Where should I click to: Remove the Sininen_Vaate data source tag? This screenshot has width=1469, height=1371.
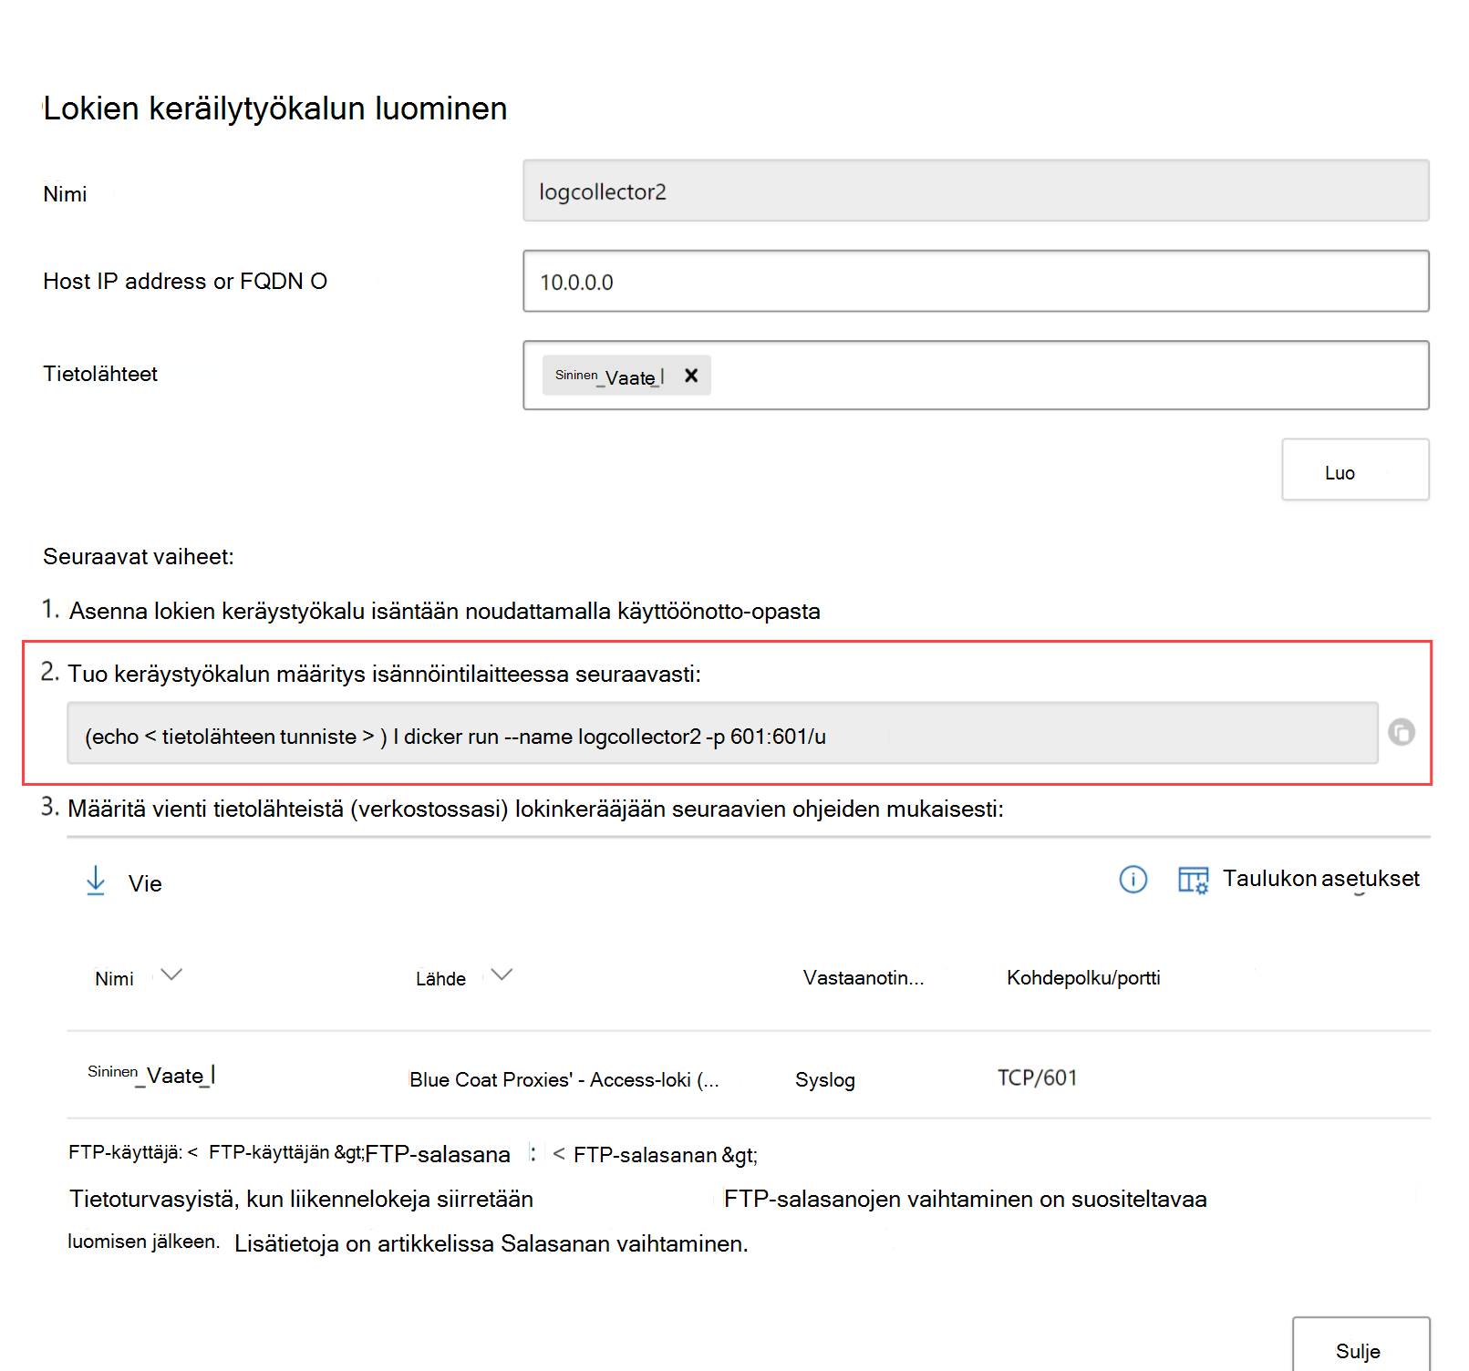(x=691, y=376)
